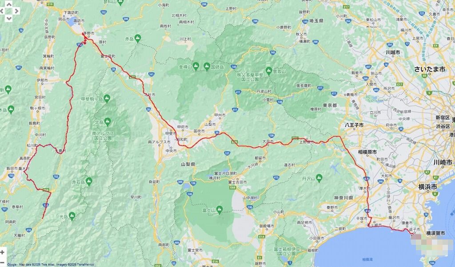This screenshot has width=455, height=267.
Task: Click the さいたま市 city label
Action: [x=429, y=69]
